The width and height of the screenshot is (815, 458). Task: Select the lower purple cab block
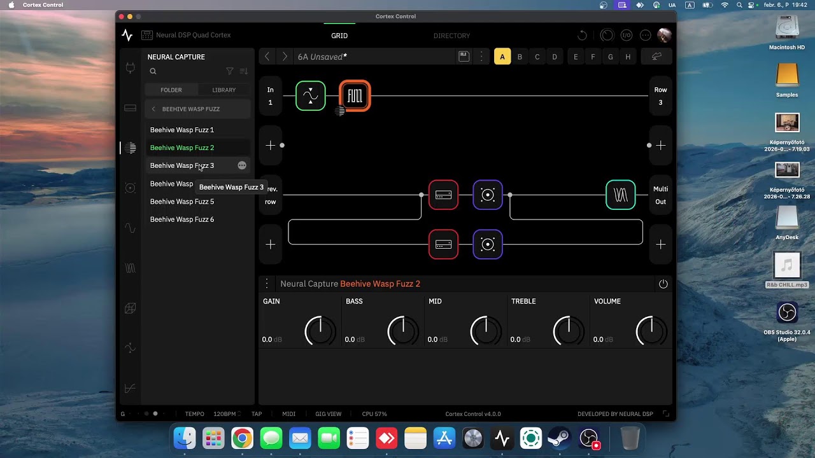(x=488, y=244)
